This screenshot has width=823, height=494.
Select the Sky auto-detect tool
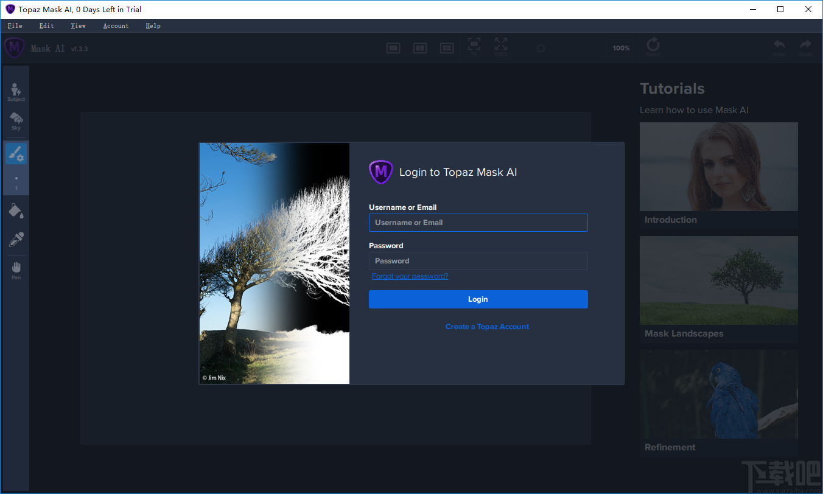tap(16, 121)
